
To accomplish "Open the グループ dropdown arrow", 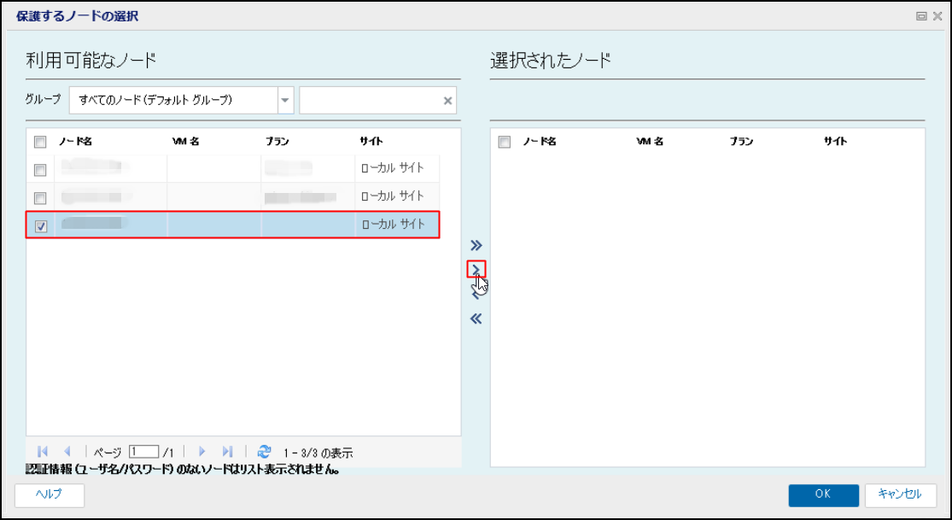I will (285, 101).
